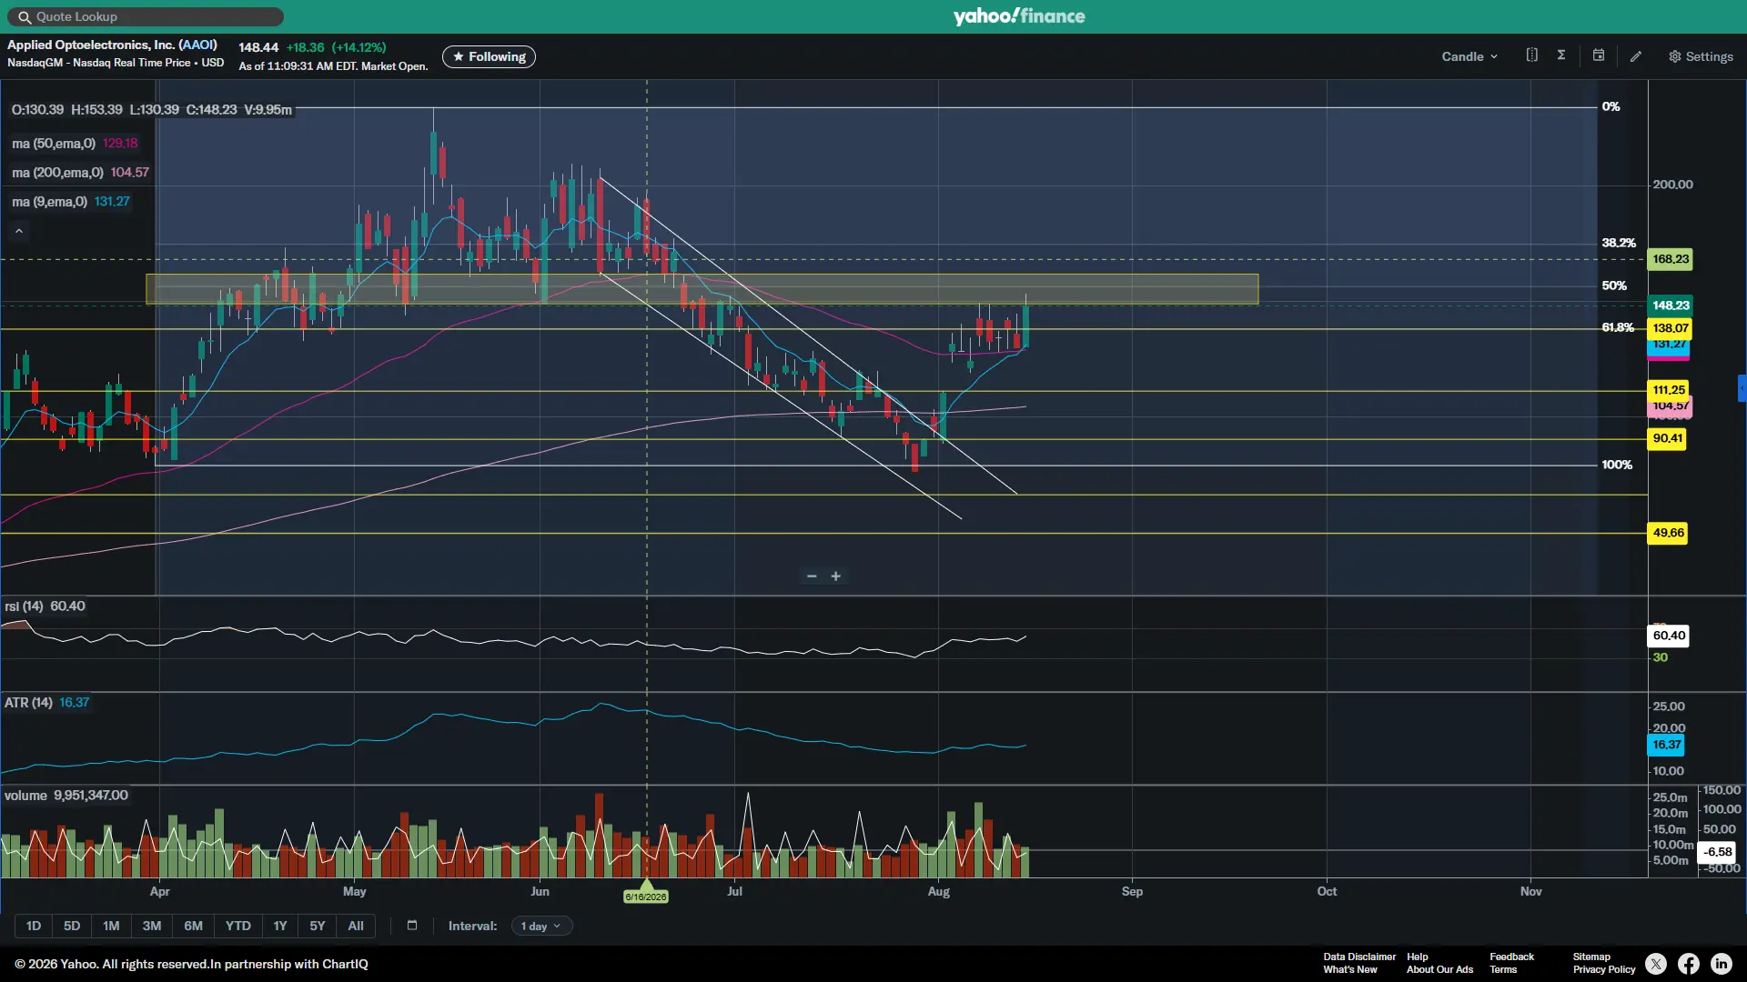Open the Privacy Policy link

(1604, 969)
